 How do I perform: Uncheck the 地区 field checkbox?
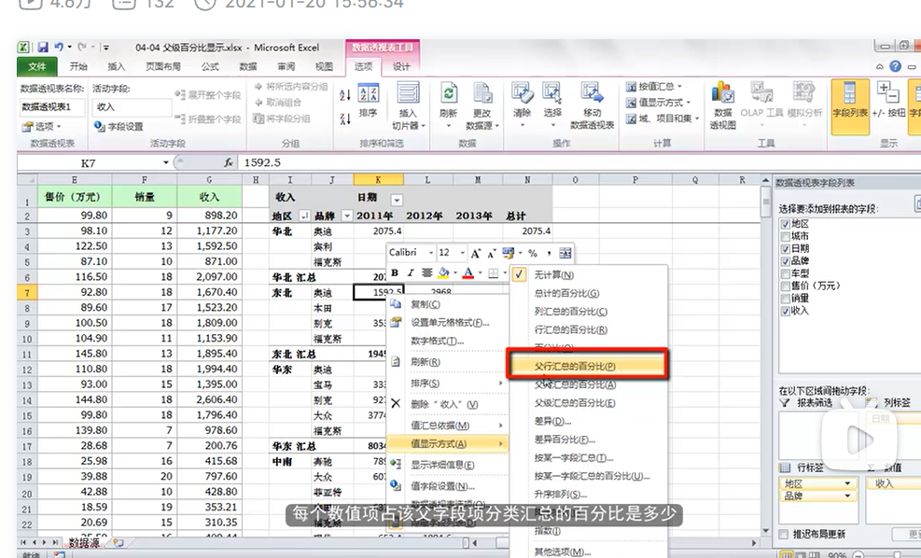[x=786, y=224]
